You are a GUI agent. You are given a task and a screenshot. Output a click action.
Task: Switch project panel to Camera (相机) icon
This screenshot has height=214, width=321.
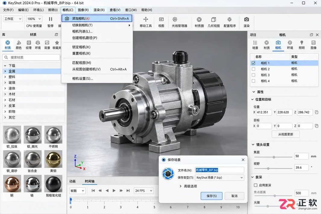(x=278, y=42)
